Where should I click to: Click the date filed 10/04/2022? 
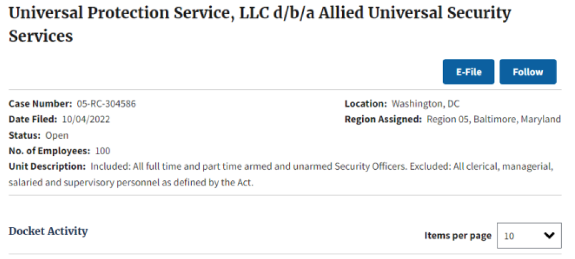86,120
